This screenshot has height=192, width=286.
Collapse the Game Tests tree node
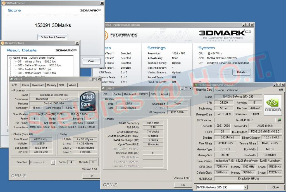[x=11, y=57]
